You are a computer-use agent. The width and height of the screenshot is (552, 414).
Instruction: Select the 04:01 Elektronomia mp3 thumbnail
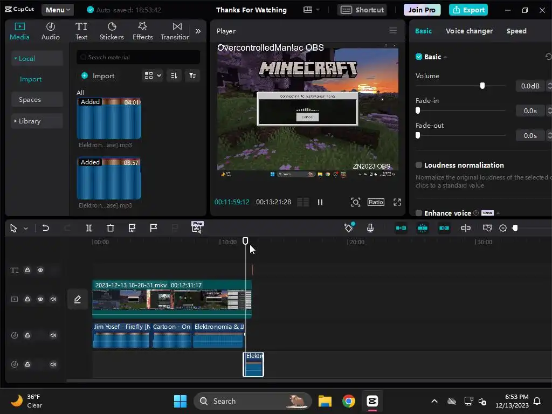click(109, 118)
